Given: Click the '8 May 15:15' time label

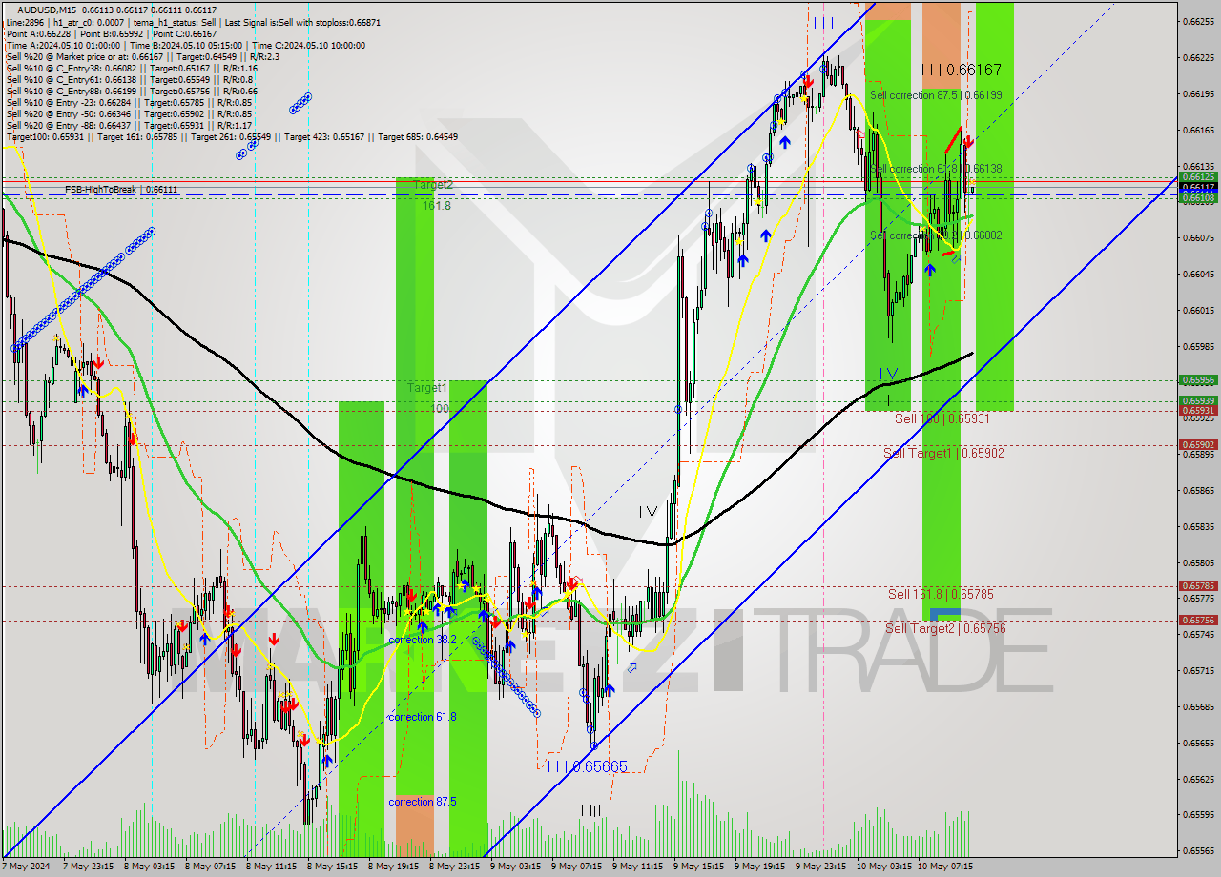Looking at the screenshot, I should coord(332,867).
